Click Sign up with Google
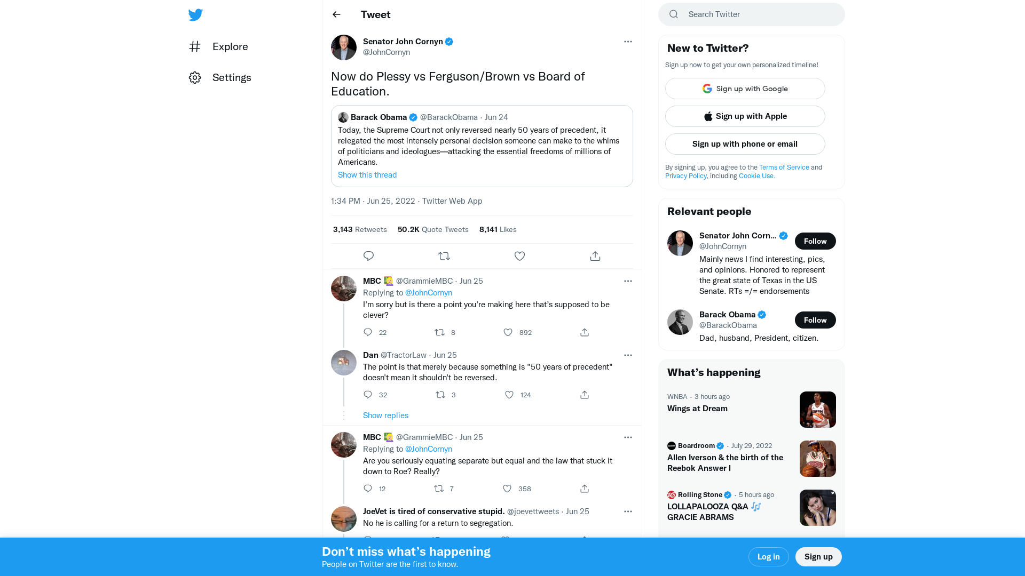Screen dimensions: 1025x576 click(x=745, y=89)
